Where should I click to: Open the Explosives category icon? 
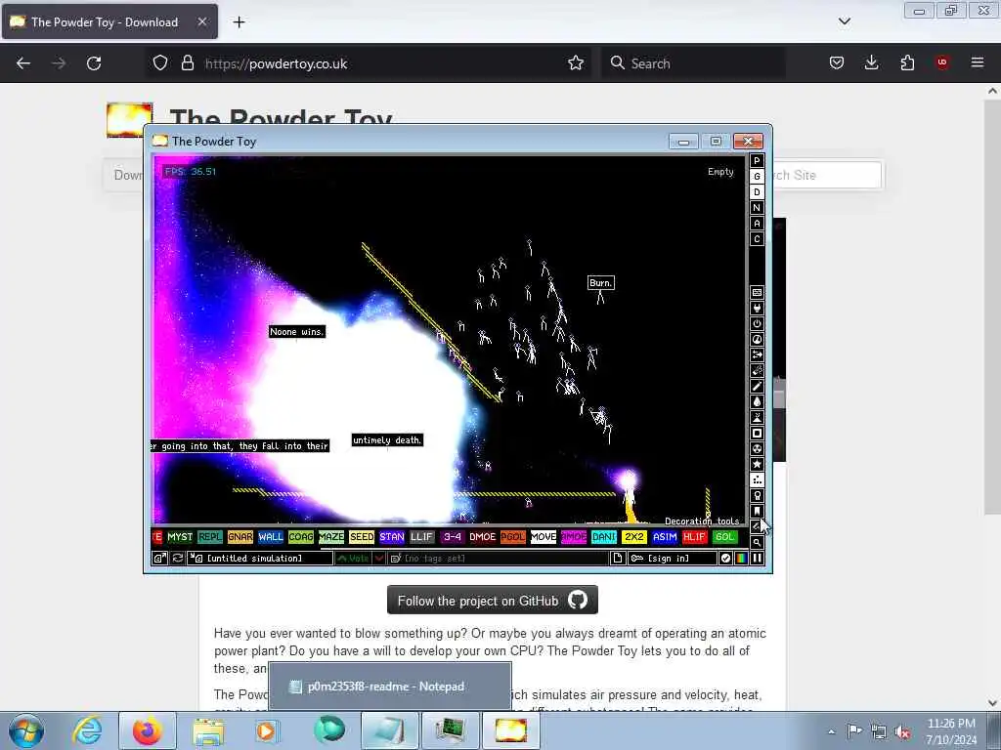click(x=757, y=370)
